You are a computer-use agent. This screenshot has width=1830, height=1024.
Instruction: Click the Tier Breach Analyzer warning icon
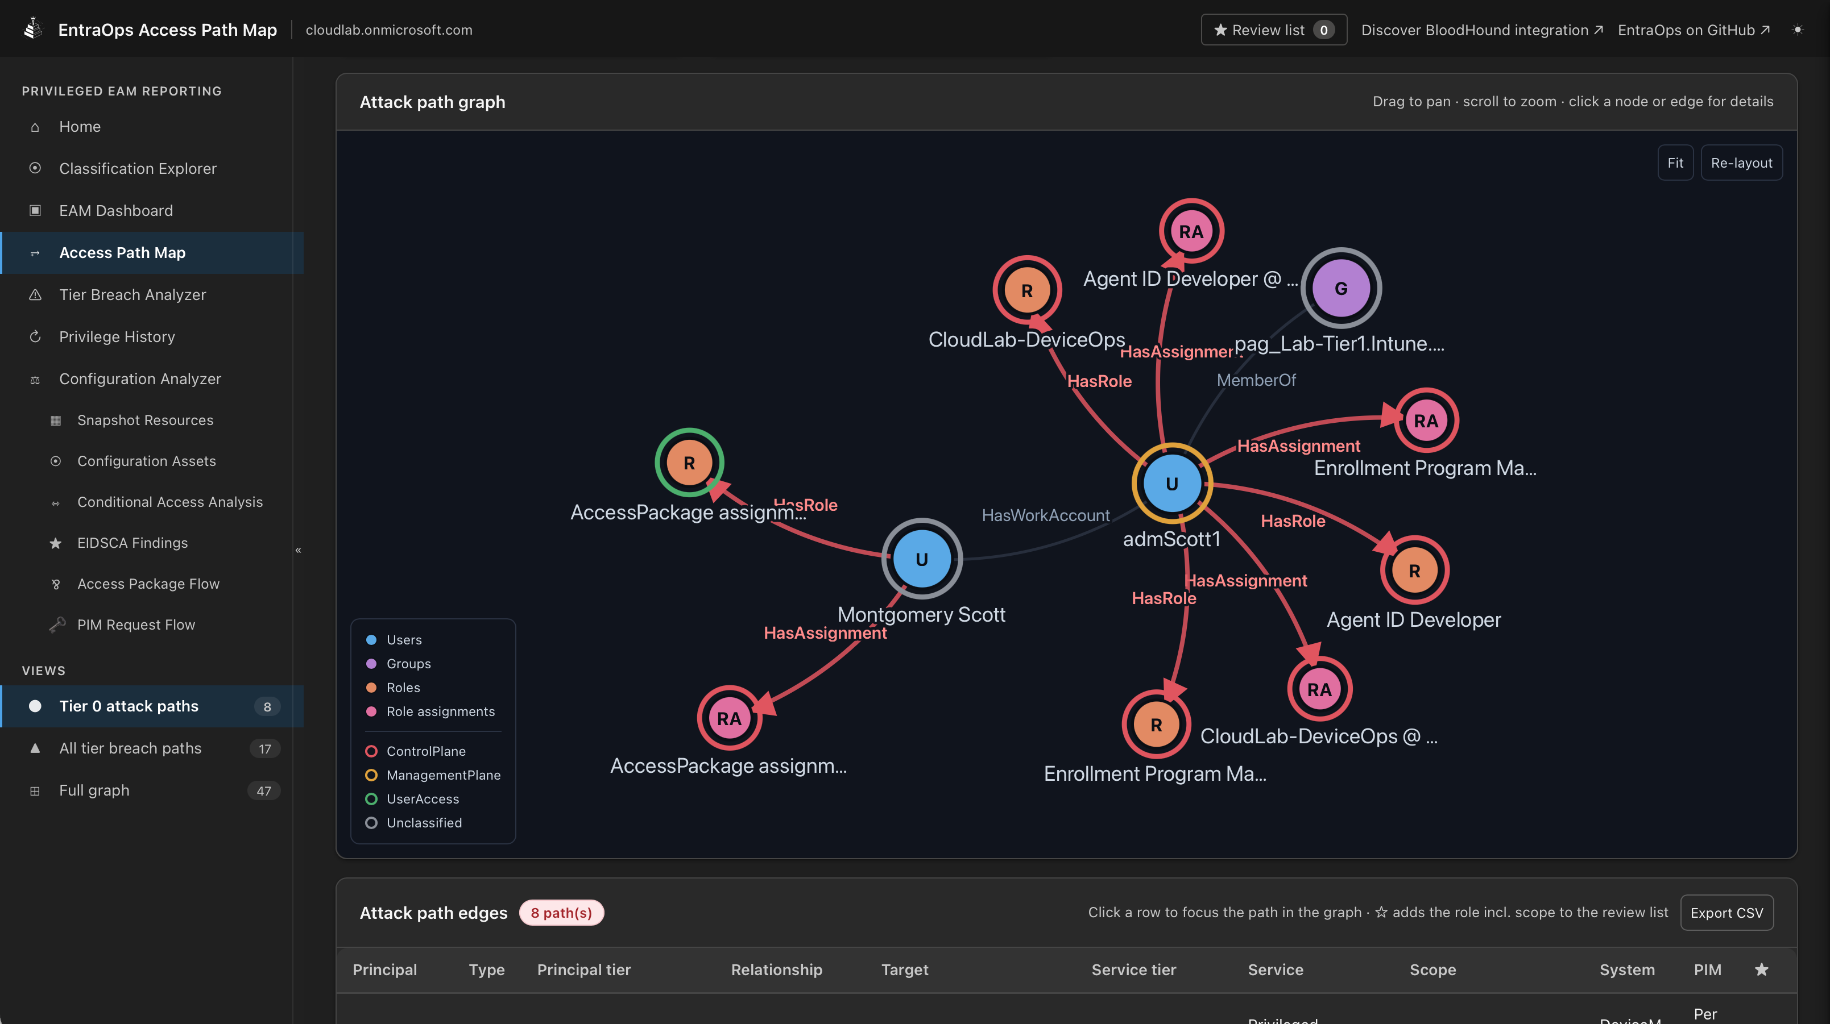[35, 295]
